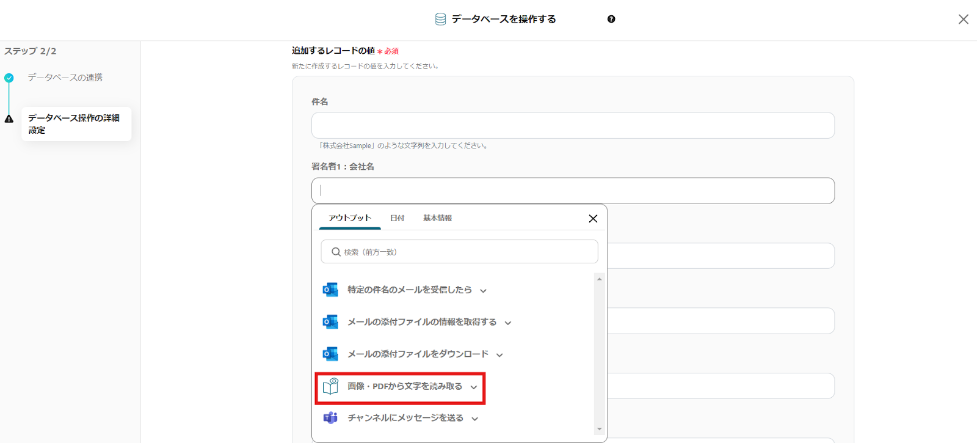977x443 pixels.
Task: Click the help question mark icon
Action: point(611,19)
